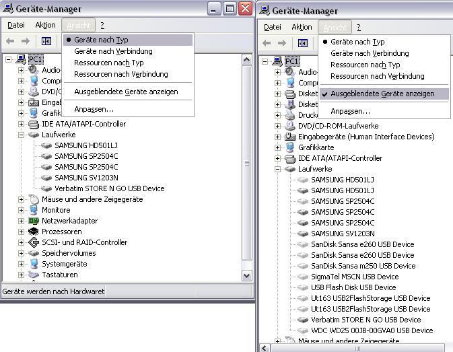
Task: Click DVD/CD-ROM-Laufwerke disc icon in right window
Action: pos(289,126)
